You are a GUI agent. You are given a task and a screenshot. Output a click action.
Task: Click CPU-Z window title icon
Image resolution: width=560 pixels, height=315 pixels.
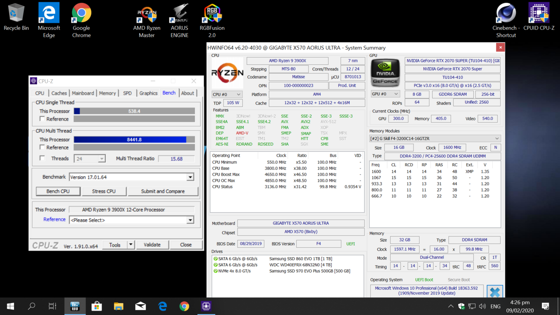[34, 81]
